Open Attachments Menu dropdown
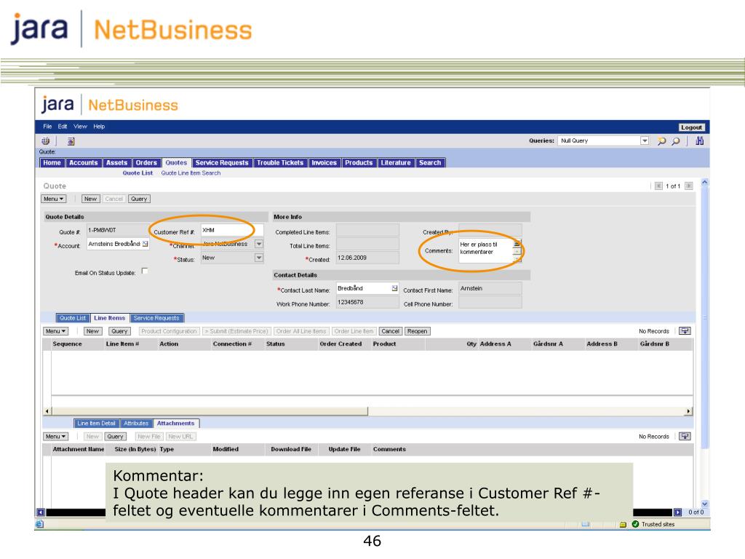This screenshot has width=745, height=559. click(x=55, y=437)
